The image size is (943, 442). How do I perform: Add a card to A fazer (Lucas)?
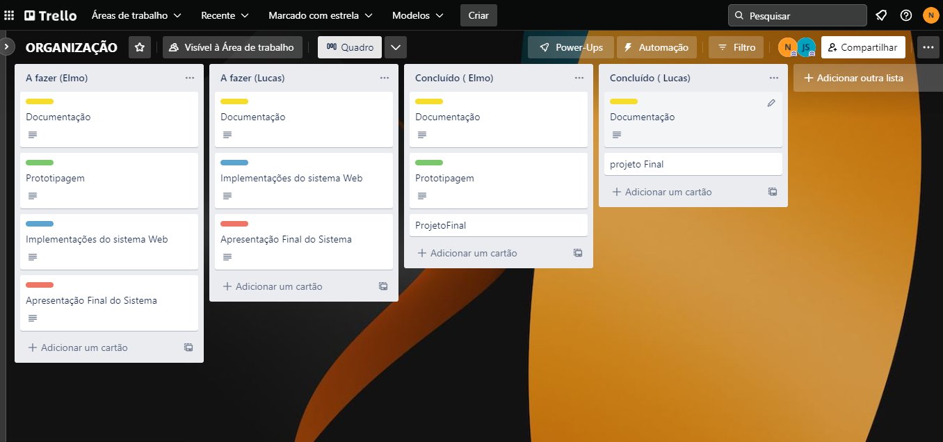[272, 286]
